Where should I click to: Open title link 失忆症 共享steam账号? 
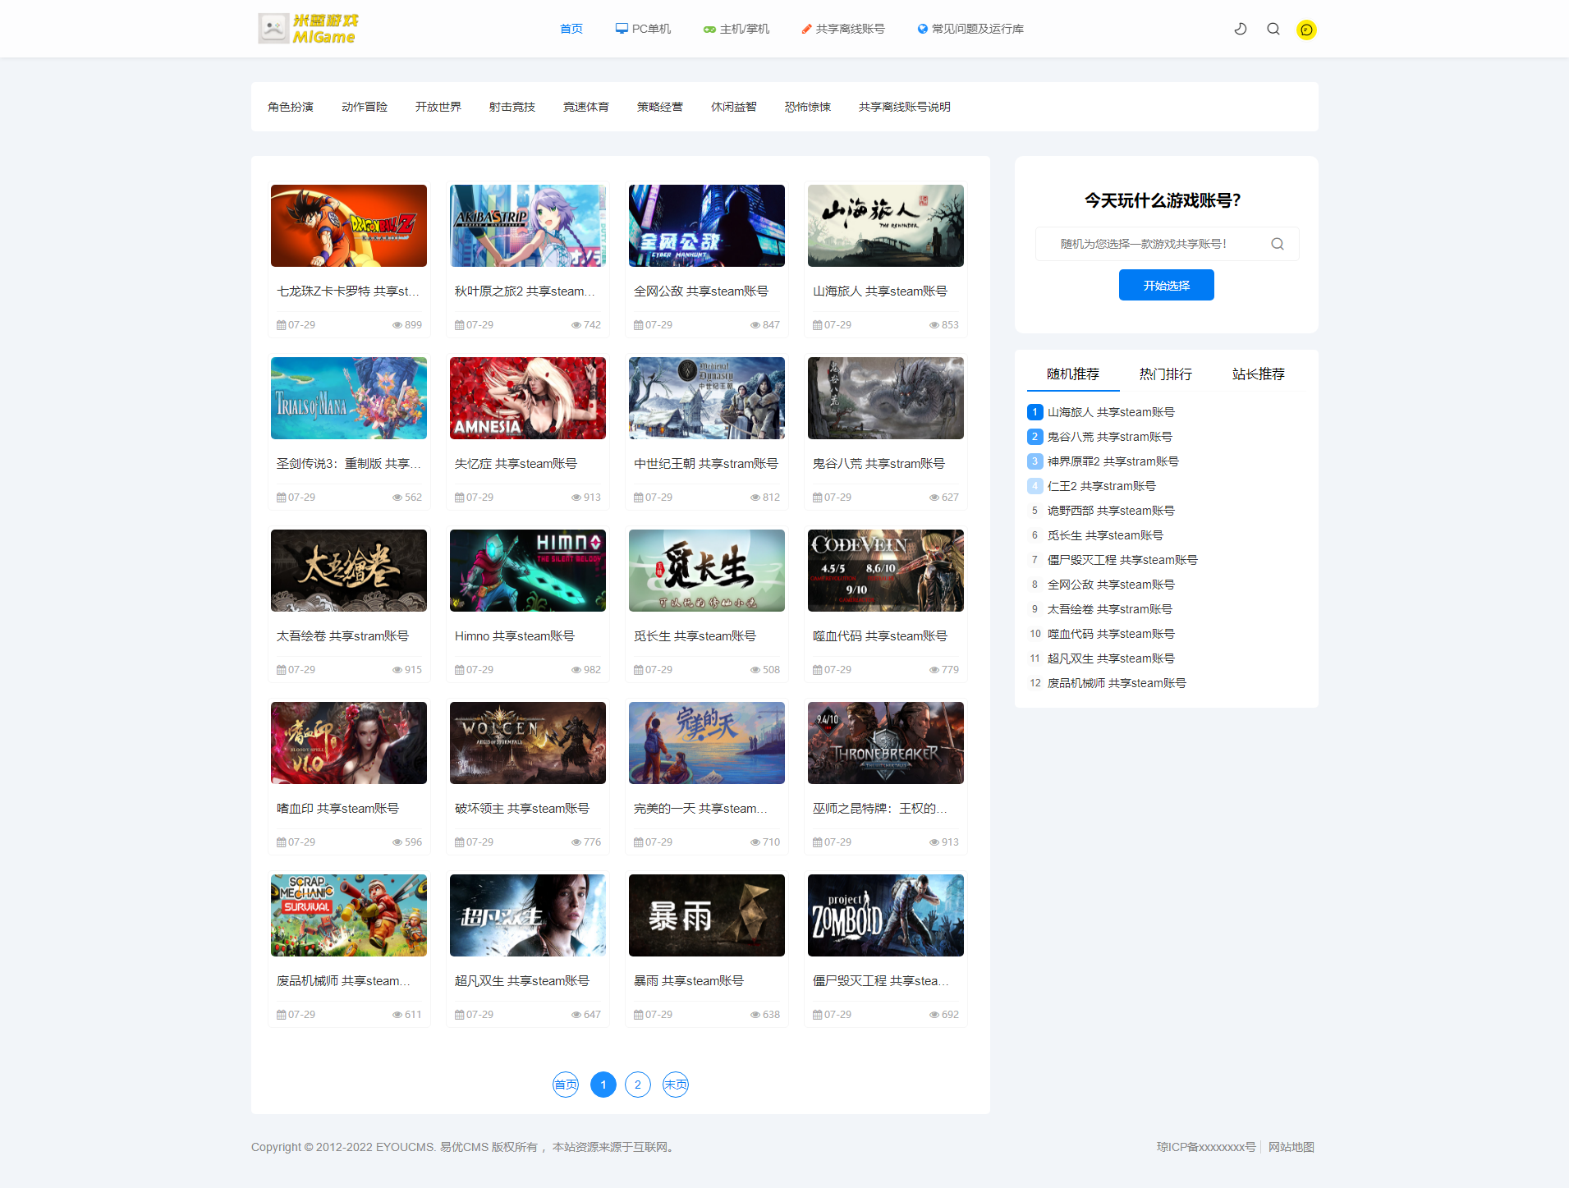(516, 464)
